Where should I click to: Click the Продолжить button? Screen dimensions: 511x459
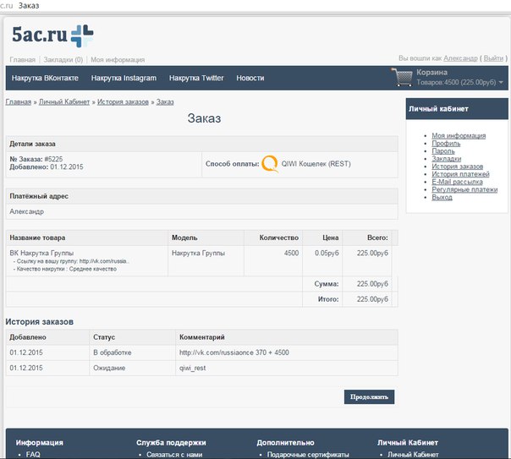click(369, 396)
